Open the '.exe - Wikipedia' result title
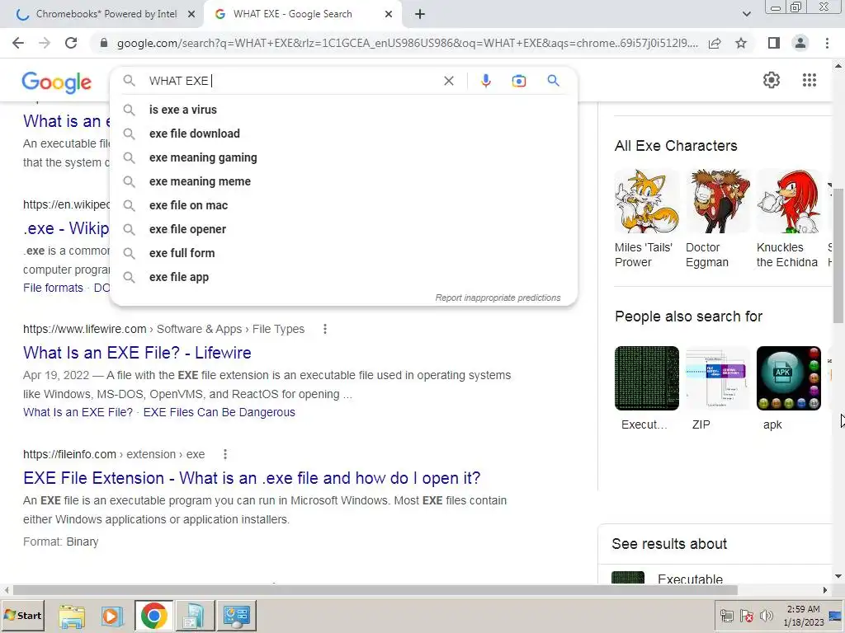 point(66,228)
